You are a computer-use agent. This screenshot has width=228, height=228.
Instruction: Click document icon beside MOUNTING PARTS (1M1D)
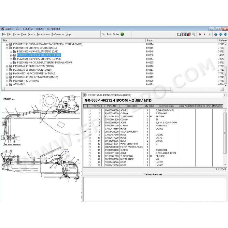coord(10,77)
